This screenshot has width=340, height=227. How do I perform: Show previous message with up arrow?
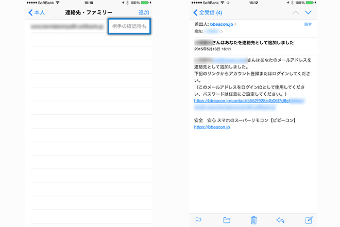click(x=295, y=12)
